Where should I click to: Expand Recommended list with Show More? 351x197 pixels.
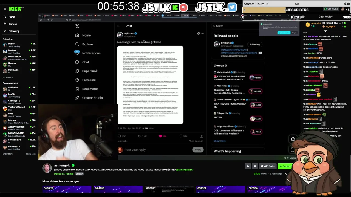pos(8,154)
